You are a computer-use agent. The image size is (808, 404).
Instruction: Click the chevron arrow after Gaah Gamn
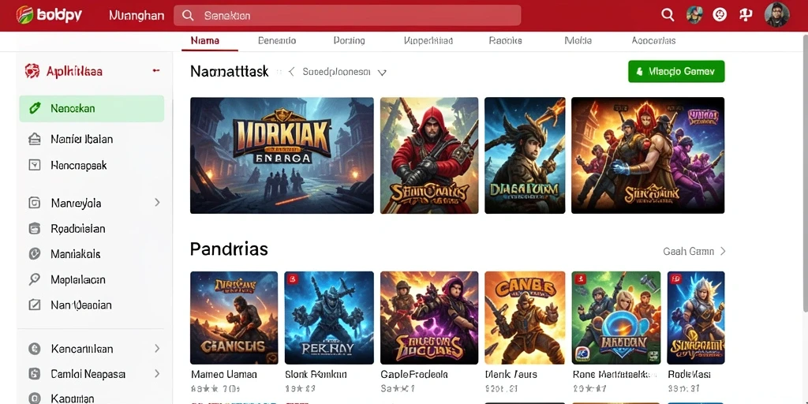tap(723, 252)
